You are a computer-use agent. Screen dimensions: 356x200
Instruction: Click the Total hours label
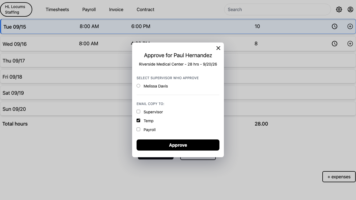[15, 124]
